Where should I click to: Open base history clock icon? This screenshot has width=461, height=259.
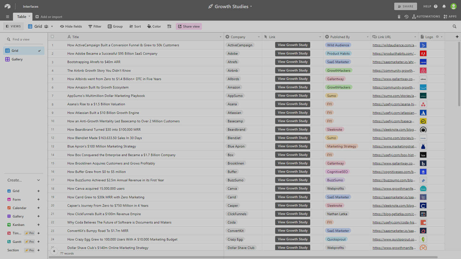point(406,17)
